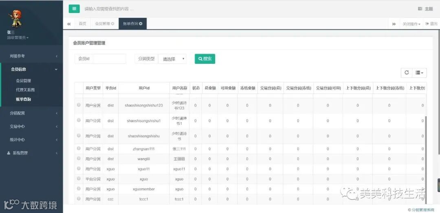Expand the 系统管理 sidebar menu
The height and width of the screenshot is (213, 440).
click(31, 153)
